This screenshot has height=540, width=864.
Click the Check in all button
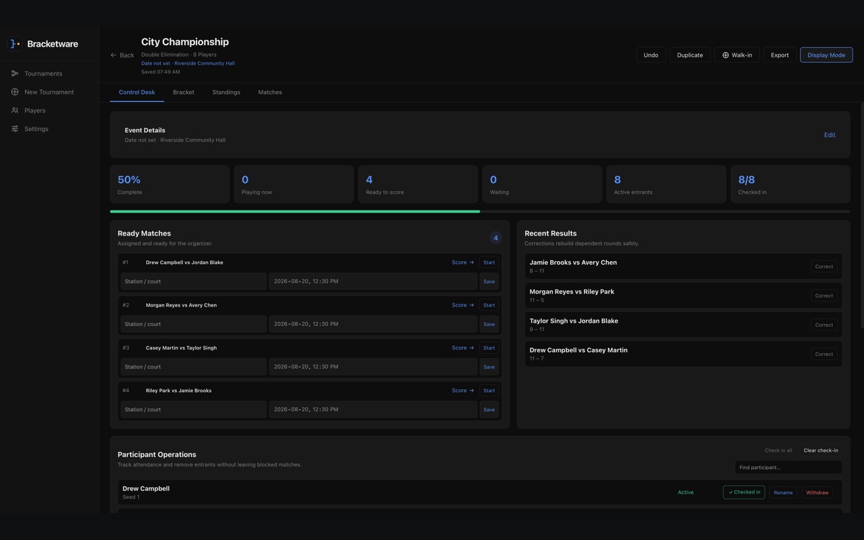coord(778,450)
